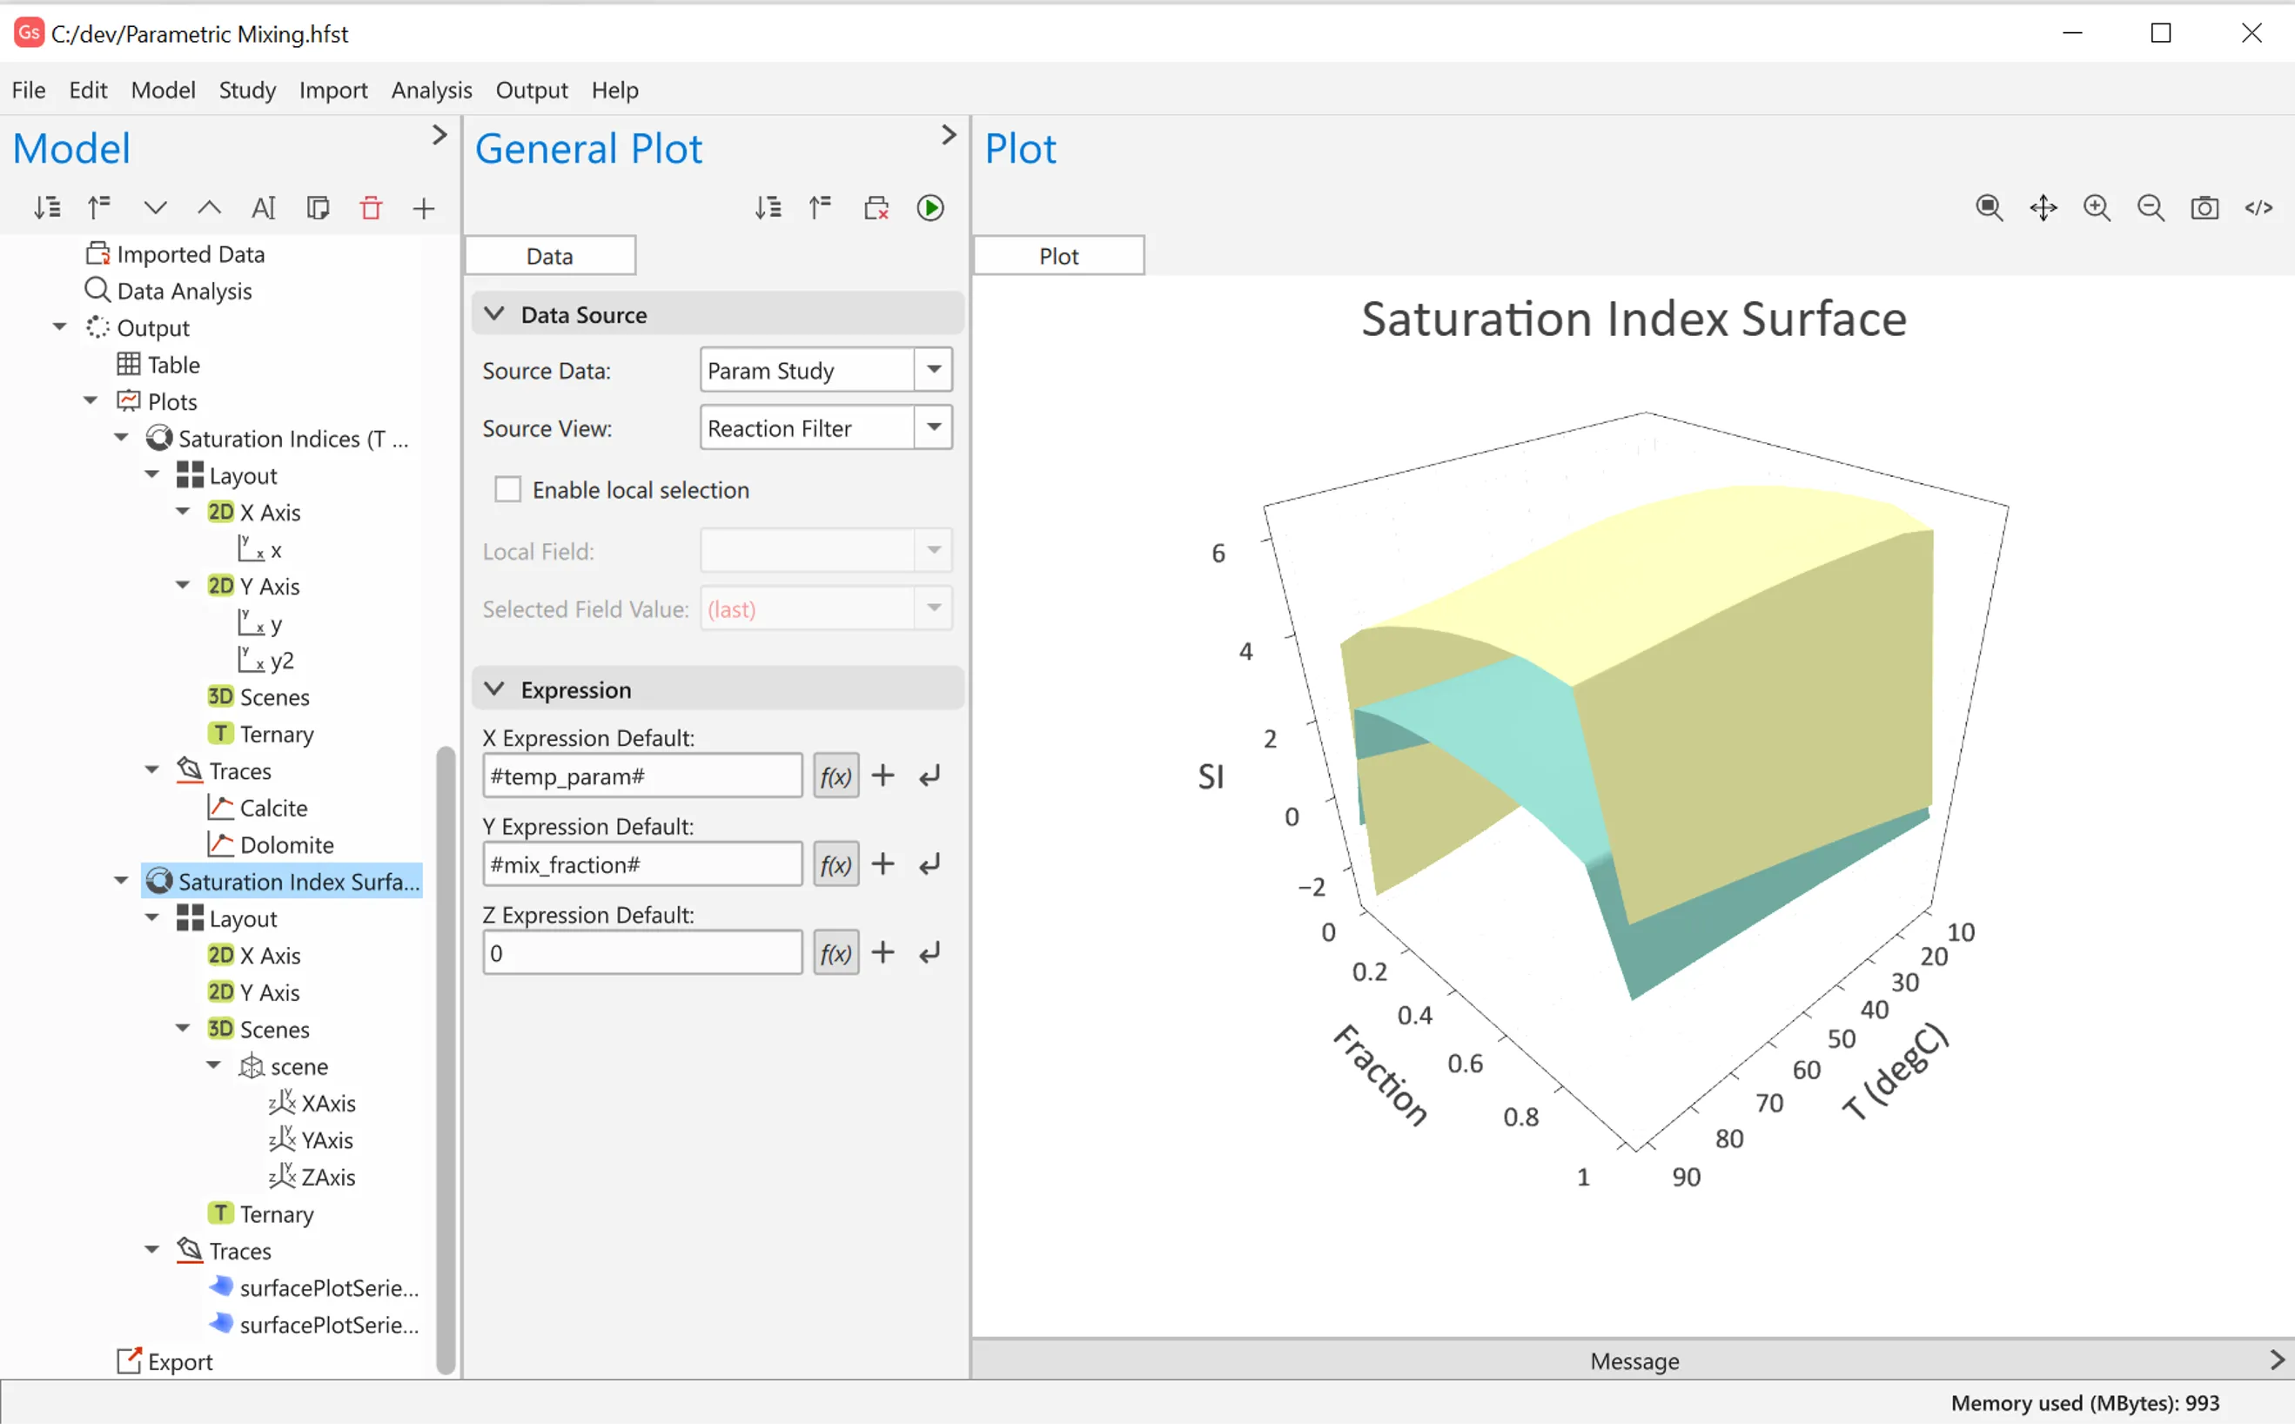Open the Source View dropdown
The width and height of the screenshot is (2295, 1424).
(933, 427)
